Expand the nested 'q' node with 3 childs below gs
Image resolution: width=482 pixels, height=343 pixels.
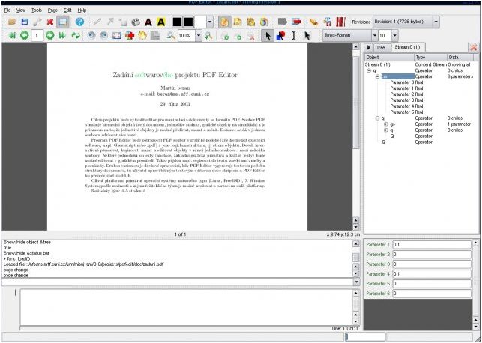pos(386,130)
